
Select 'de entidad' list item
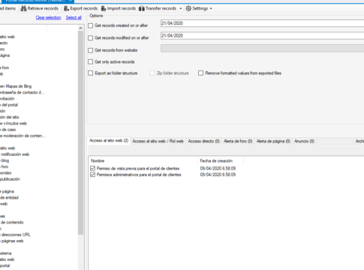click(x=9, y=197)
